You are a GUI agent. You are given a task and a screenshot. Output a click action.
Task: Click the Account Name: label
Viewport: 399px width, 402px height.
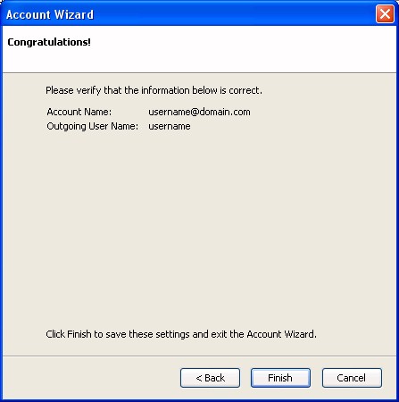pos(79,112)
